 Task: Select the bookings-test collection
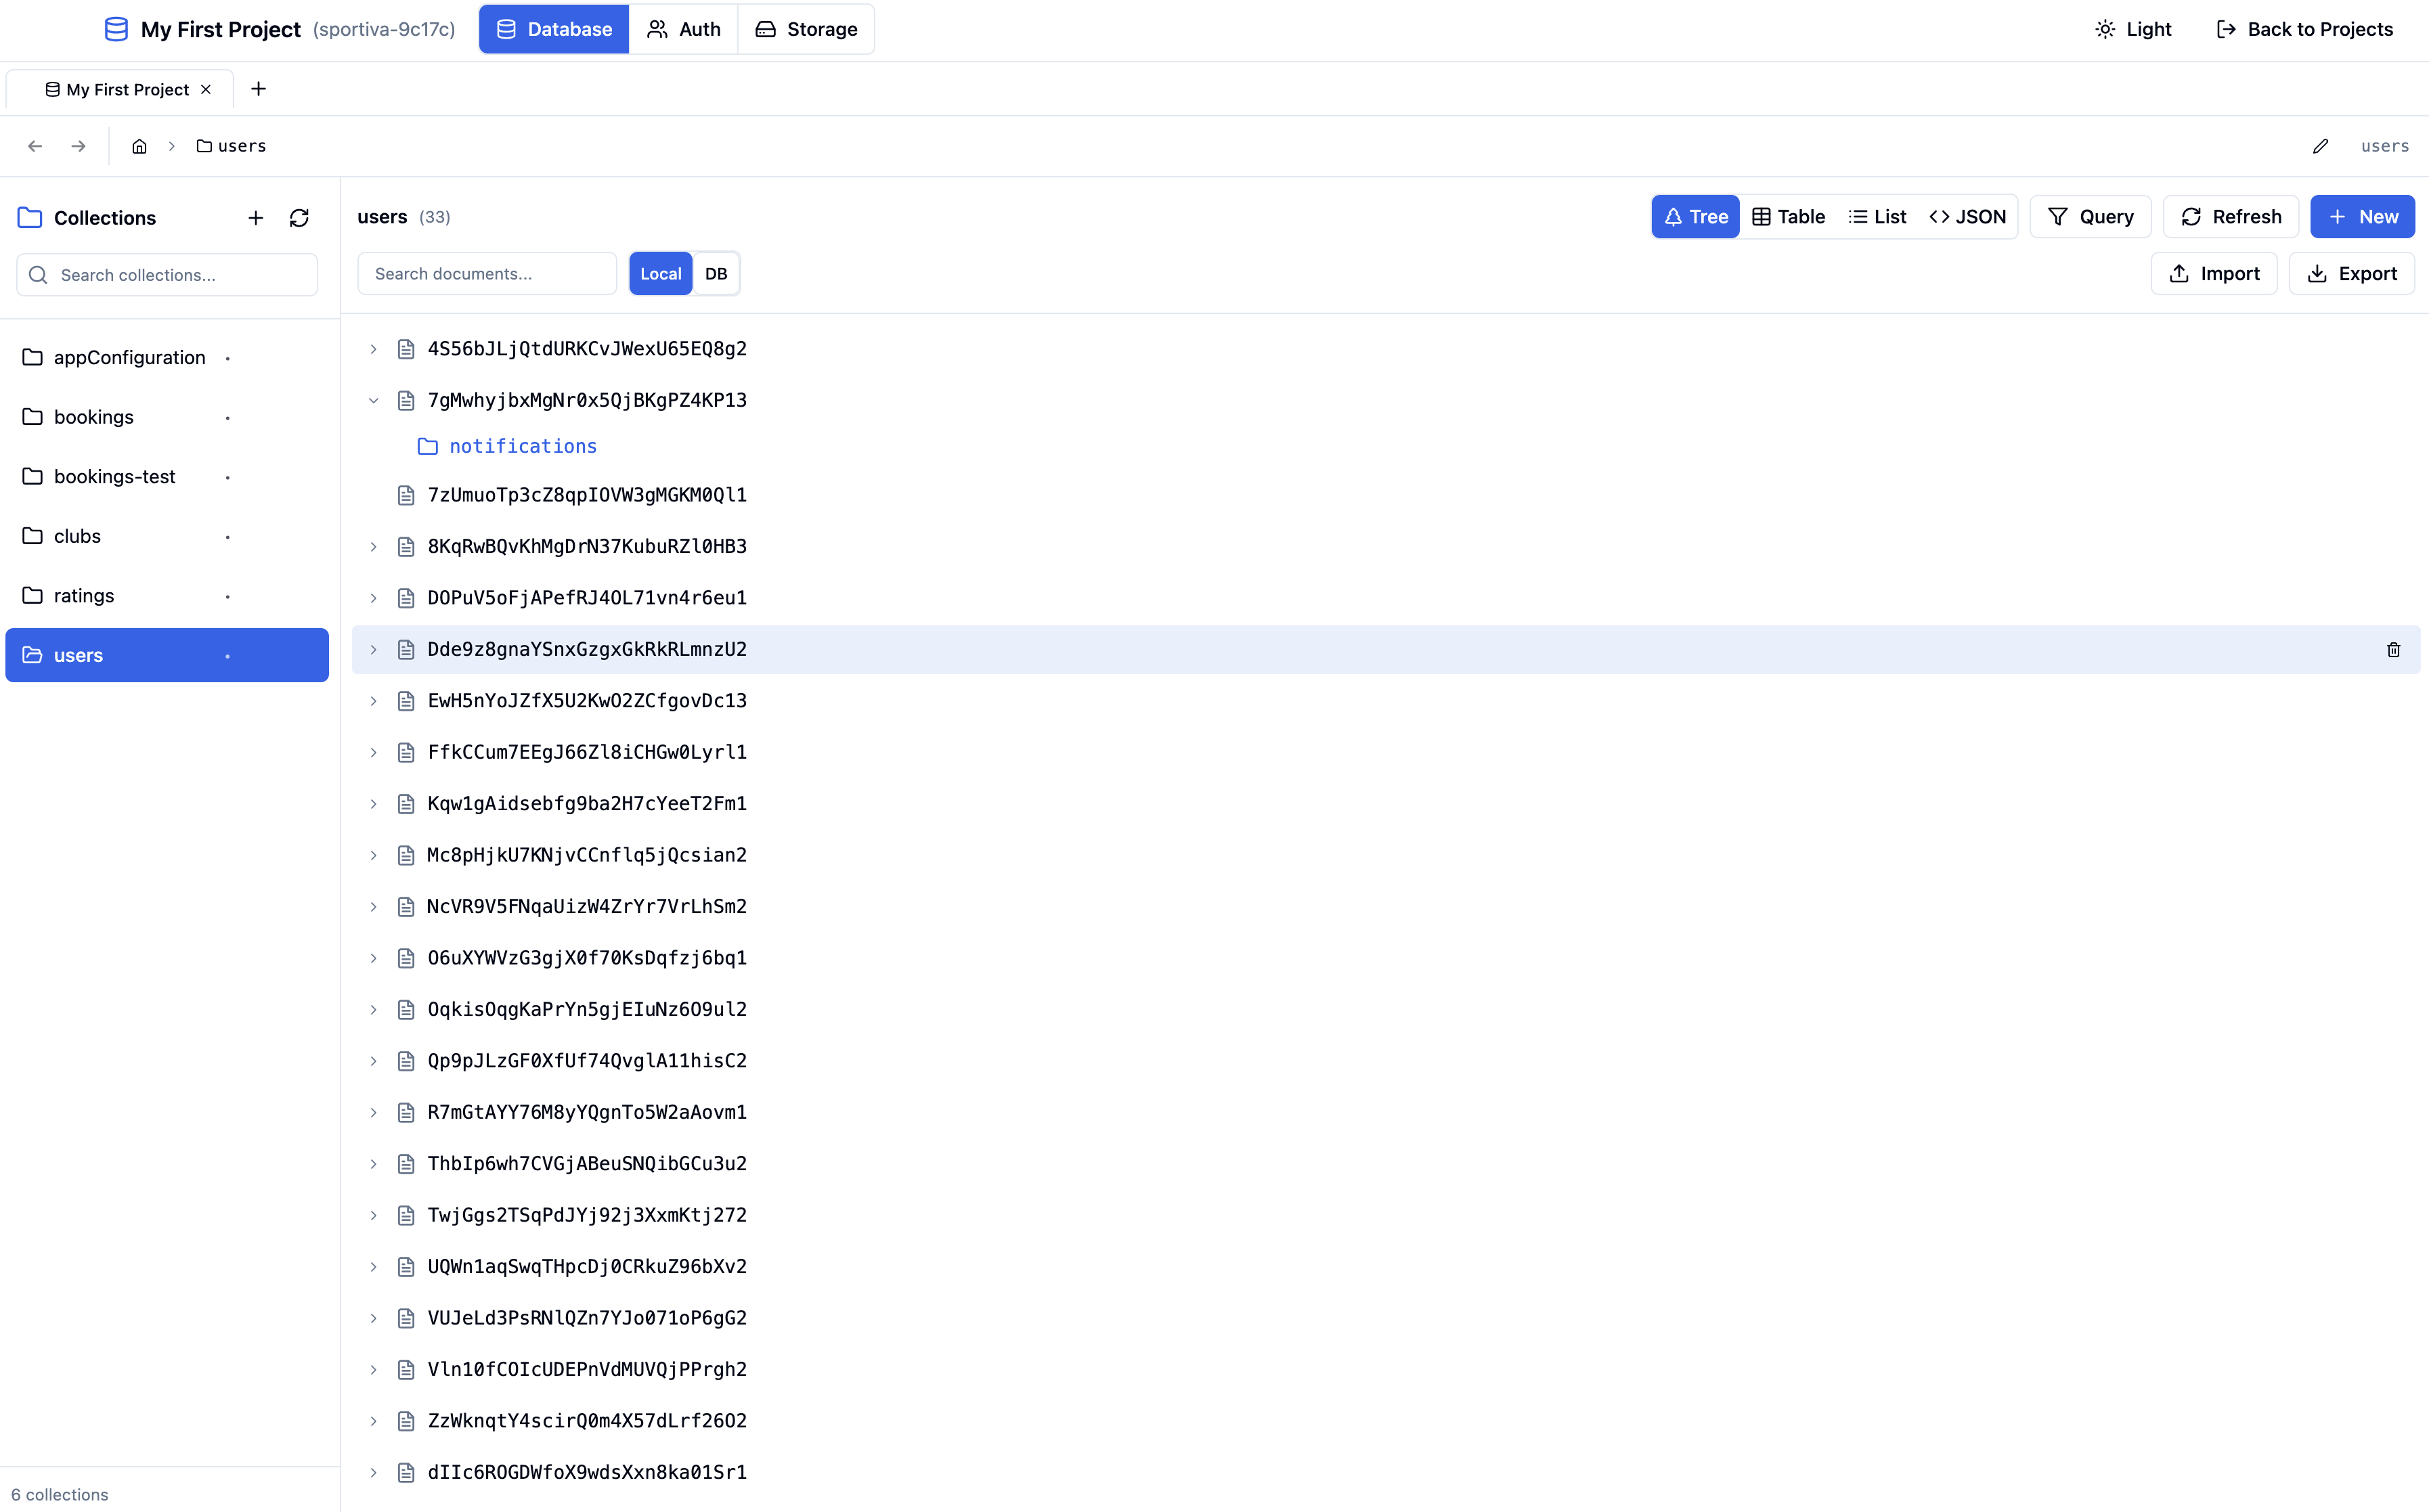114,476
